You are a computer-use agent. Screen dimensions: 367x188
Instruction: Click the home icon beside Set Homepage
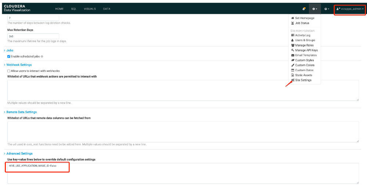pyautogui.click(x=292, y=18)
